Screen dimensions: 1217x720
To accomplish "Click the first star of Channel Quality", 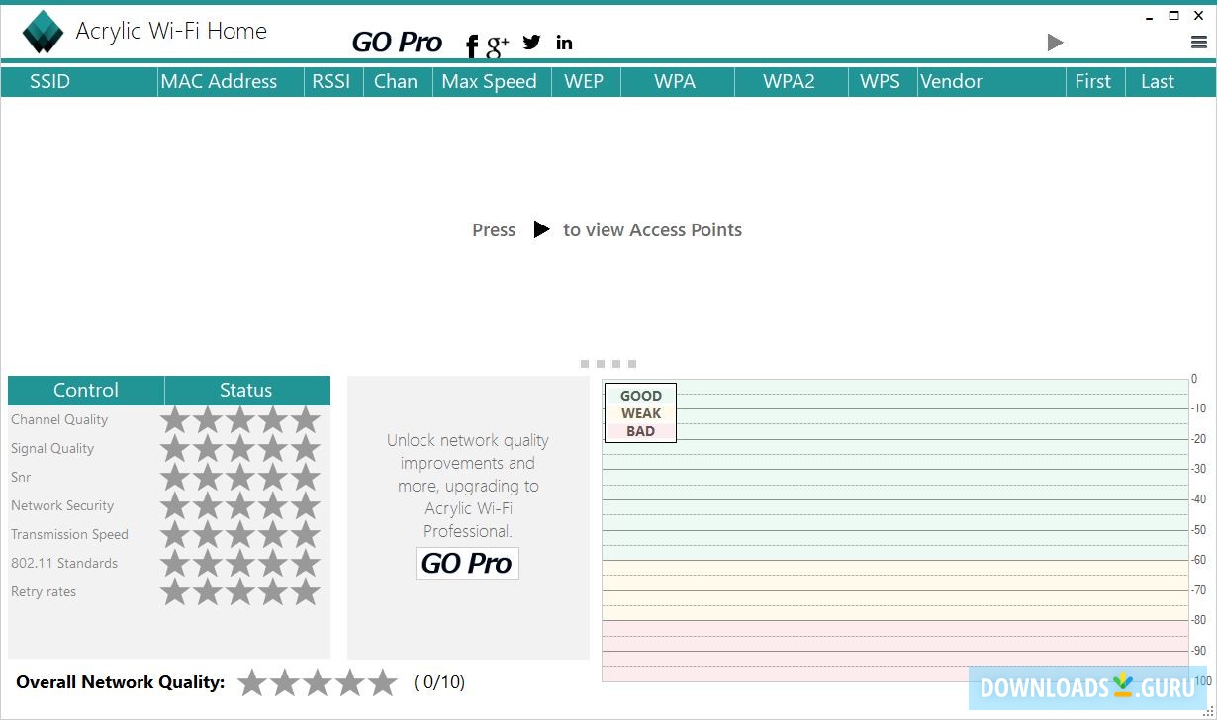I will coord(175,419).
